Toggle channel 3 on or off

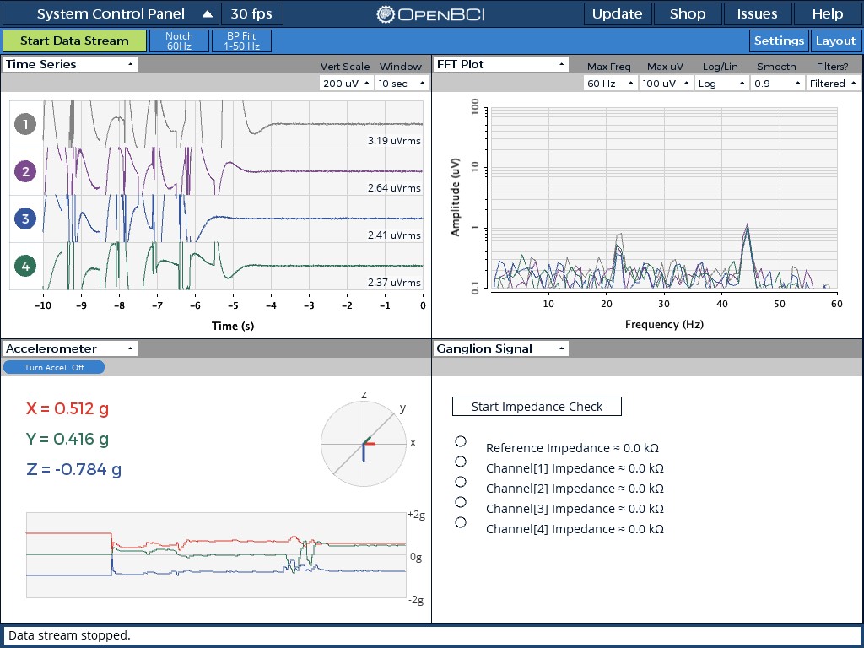click(x=24, y=219)
